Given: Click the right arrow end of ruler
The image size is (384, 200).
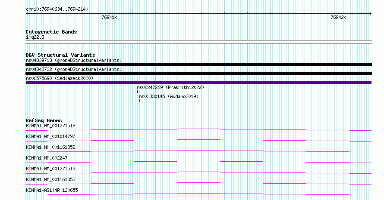Looking at the screenshot, I should [x=370, y=14].
